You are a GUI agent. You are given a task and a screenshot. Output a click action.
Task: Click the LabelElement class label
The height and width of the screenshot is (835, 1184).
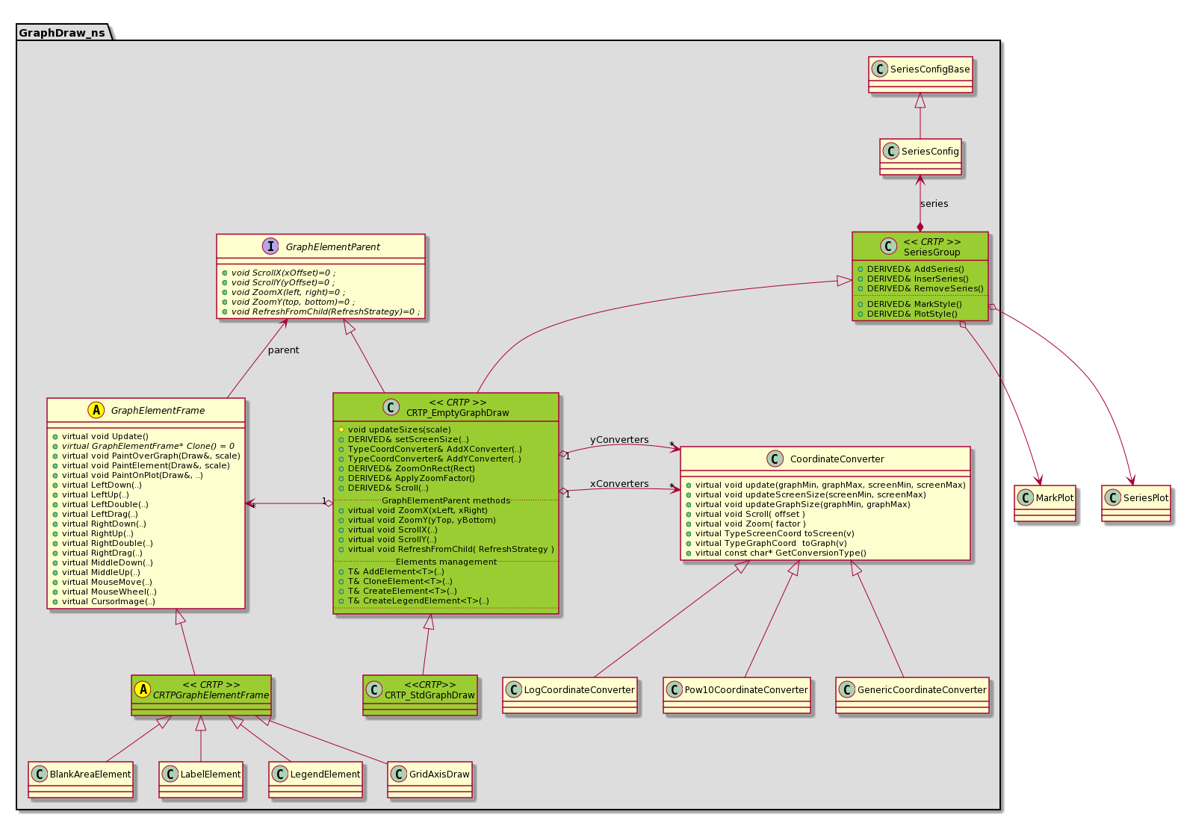[x=211, y=775]
